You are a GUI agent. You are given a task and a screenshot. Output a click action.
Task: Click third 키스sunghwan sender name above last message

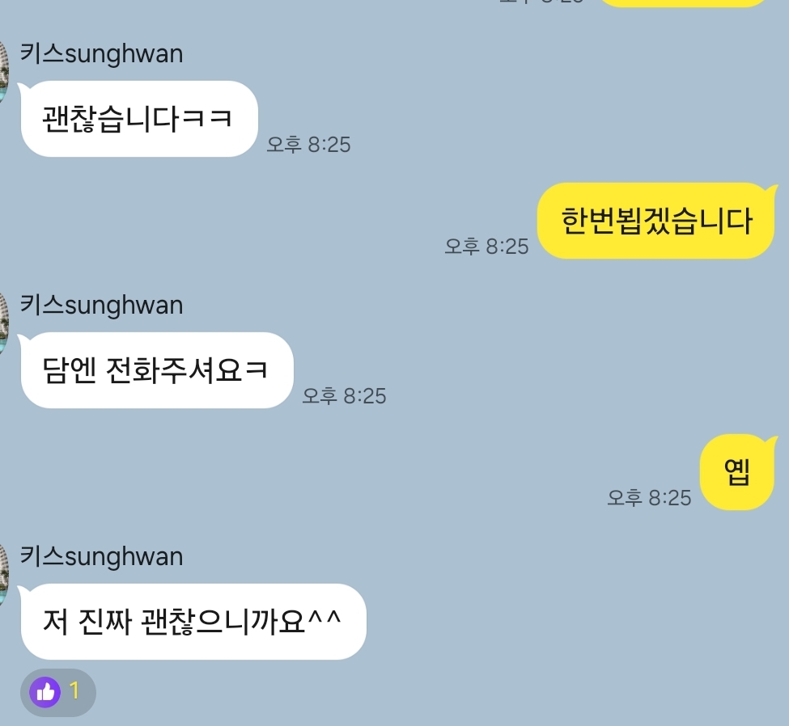point(101,556)
